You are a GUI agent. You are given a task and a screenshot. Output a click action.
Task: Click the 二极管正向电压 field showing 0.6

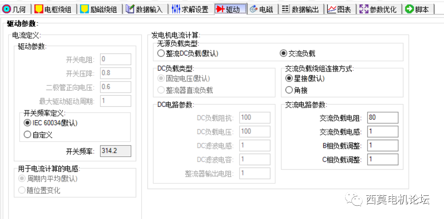click(x=115, y=87)
